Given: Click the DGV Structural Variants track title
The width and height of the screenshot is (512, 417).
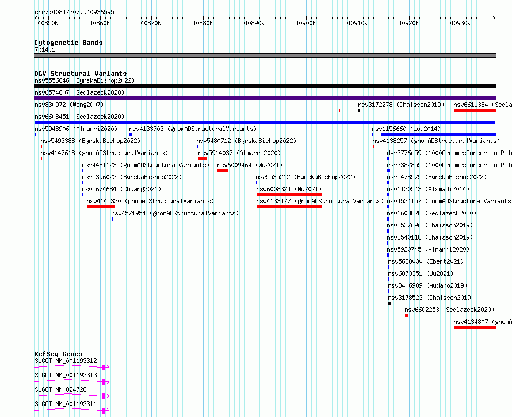Looking at the screenshot, I should point(81,74).
